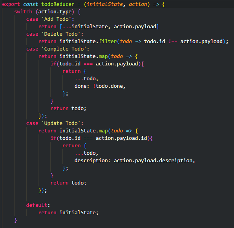
Task: Click the first map method call
Action: (103, 56)
